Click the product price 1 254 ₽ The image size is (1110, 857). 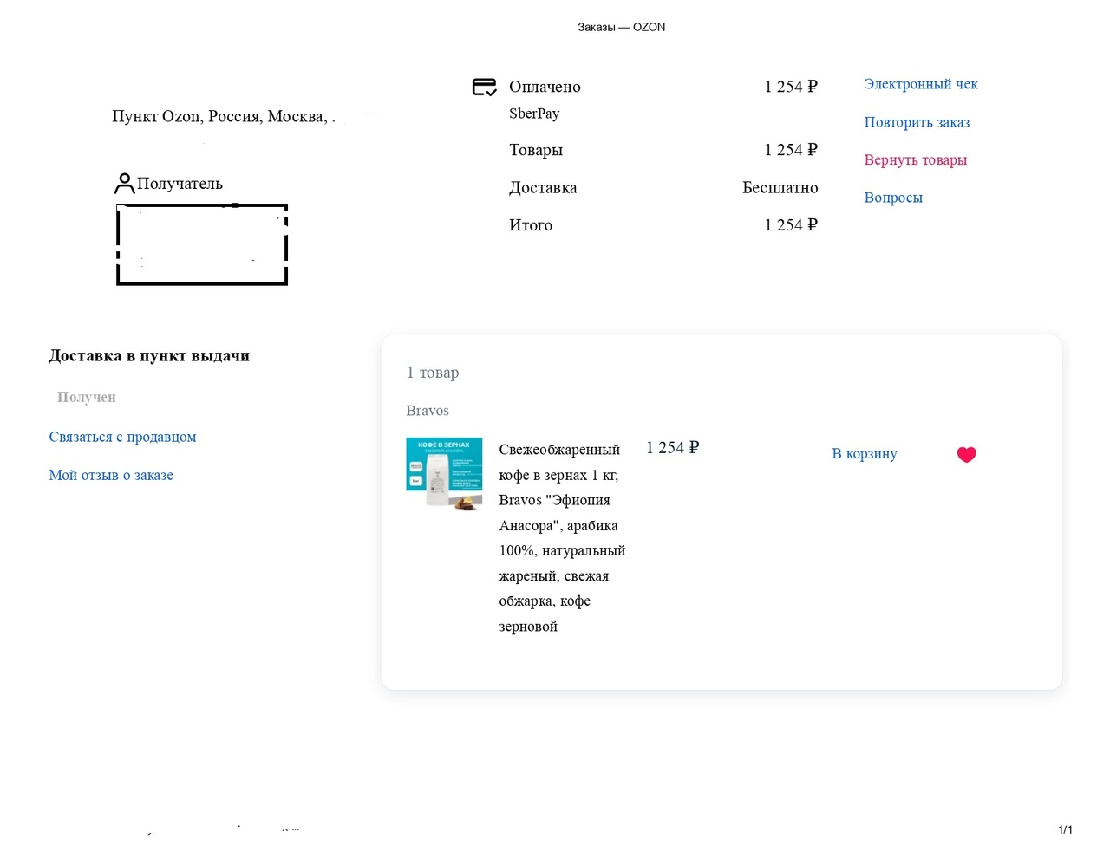coord(673,447)
